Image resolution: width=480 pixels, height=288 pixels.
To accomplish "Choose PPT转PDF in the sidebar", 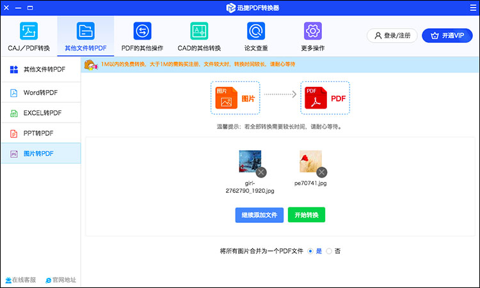I will (x=41, y=133).
